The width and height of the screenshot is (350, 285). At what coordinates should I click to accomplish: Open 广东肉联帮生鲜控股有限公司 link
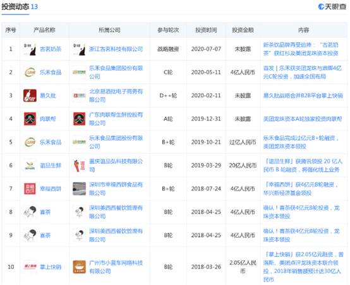click(116, 119)
